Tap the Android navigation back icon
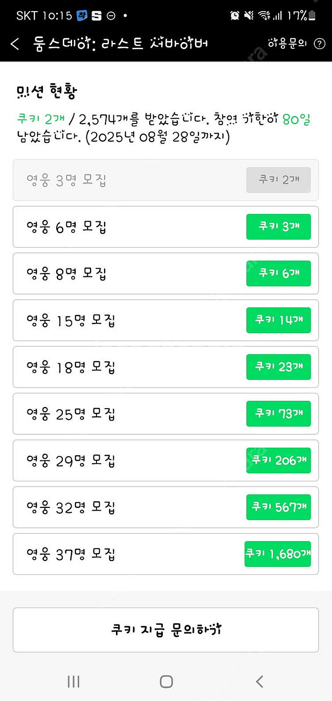 [259, 682]
